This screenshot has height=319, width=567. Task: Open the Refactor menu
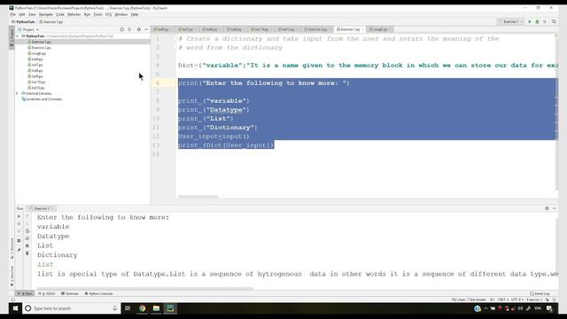74,14
